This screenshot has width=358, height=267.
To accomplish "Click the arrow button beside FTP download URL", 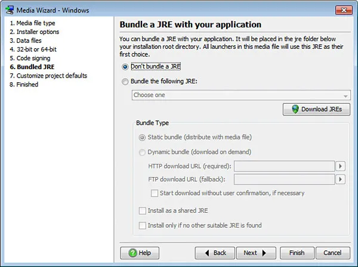I will point(341,179).
